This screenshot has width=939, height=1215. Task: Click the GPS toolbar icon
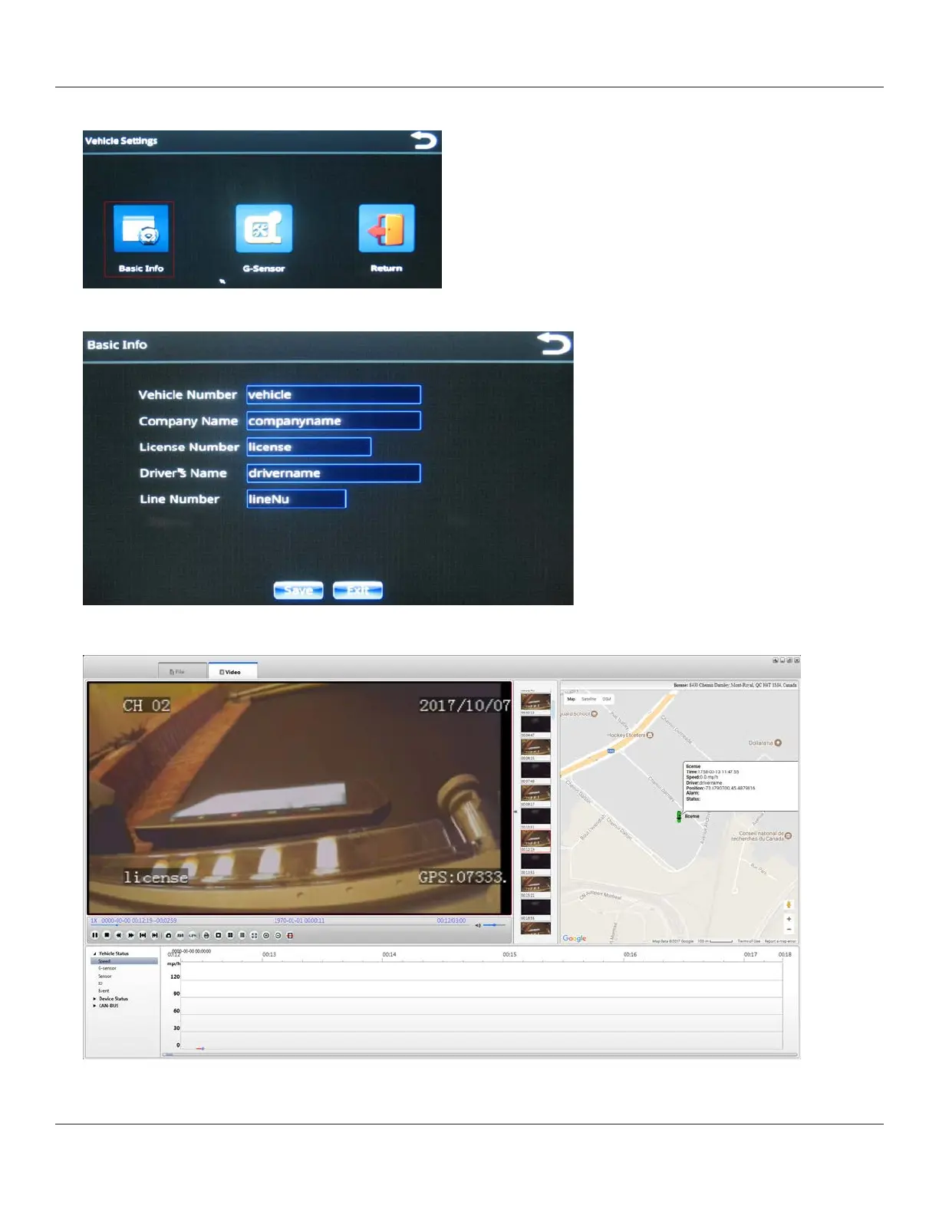(x=193, y=935)
